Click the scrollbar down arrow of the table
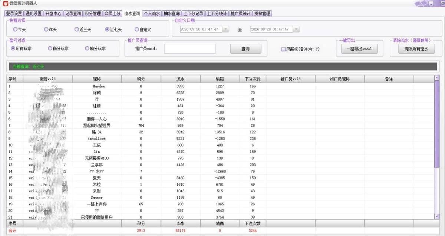Viewport: 445px width, 236px height. pos(436,216)
